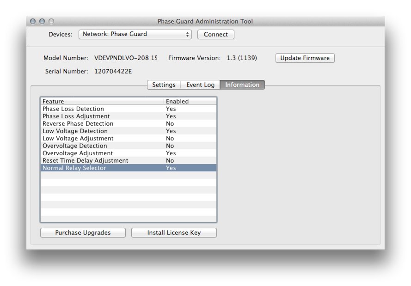Select the Normal Relay Selector row
The width and height of the screenshot is (411, 286).
pos(129,168)
